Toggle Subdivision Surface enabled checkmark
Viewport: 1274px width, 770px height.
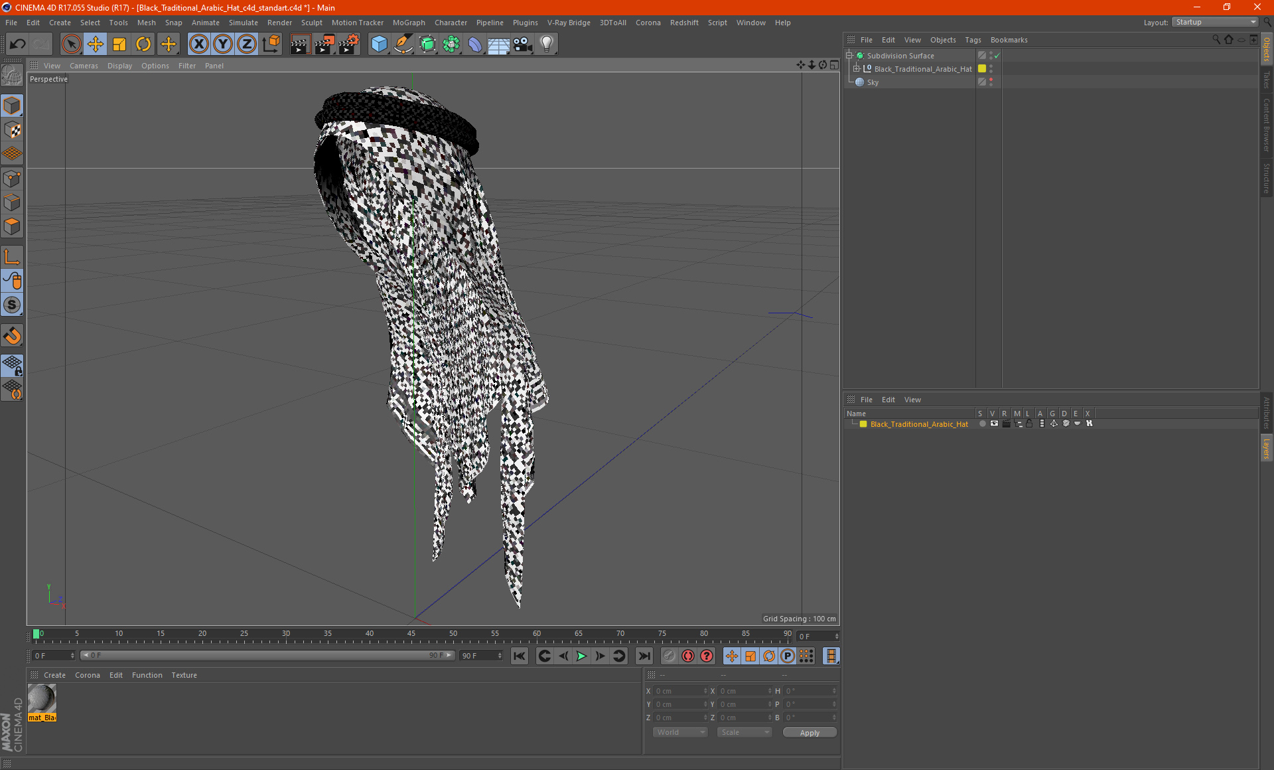tap(997, 56)
